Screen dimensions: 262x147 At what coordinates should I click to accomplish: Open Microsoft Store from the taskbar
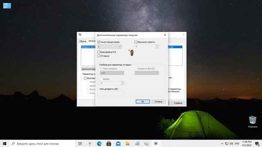[109, 143]
